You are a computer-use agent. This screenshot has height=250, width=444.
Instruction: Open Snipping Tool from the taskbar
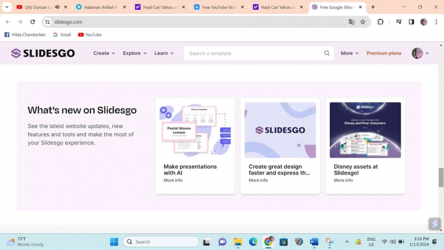click(329, 242)
